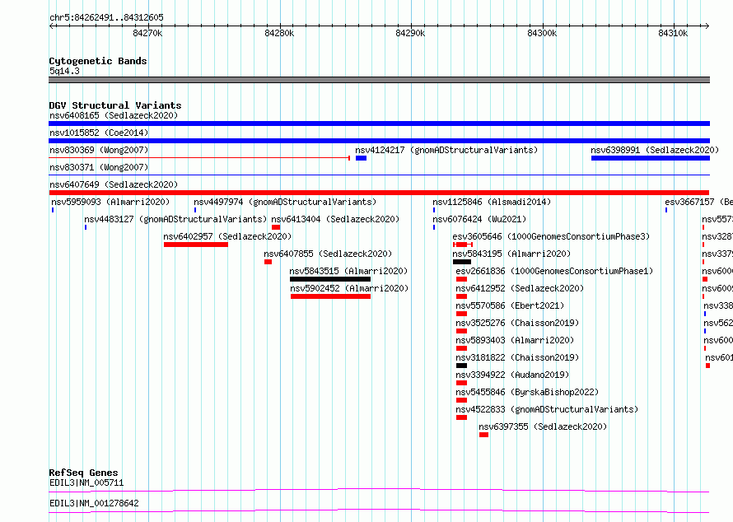733x522 pixels.
Task: Click nsv6407855 (Sedlazeck2020) label
Action: 328,254
